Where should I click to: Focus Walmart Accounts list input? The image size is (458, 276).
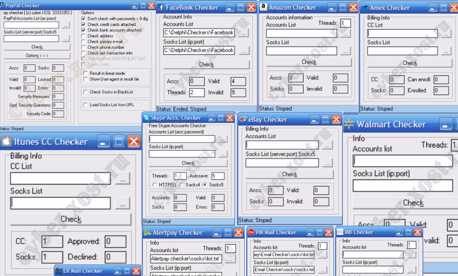[x=403, y=161]
